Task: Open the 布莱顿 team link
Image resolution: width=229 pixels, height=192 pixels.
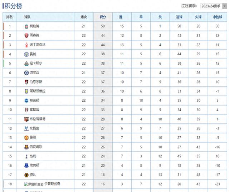Action: point(35,101)
